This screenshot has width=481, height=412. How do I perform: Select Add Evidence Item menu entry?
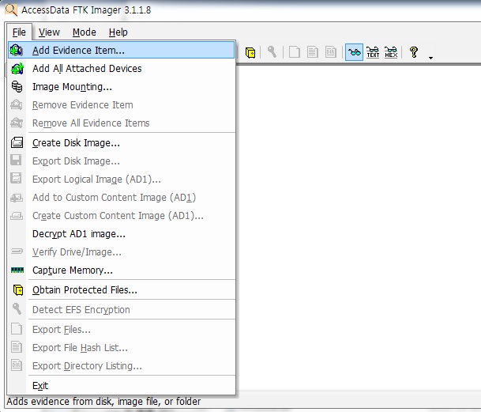(x=121, y=50)
